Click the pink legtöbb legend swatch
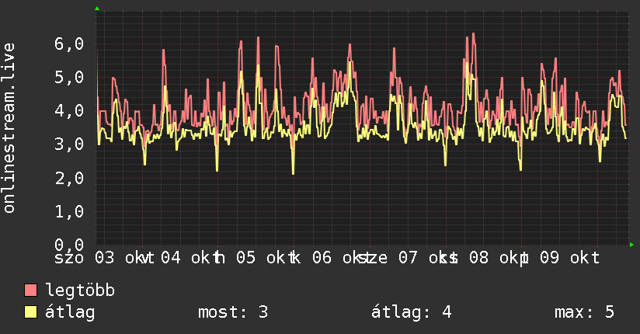This screenshot has width=640, height=334. tap(30, 291)
